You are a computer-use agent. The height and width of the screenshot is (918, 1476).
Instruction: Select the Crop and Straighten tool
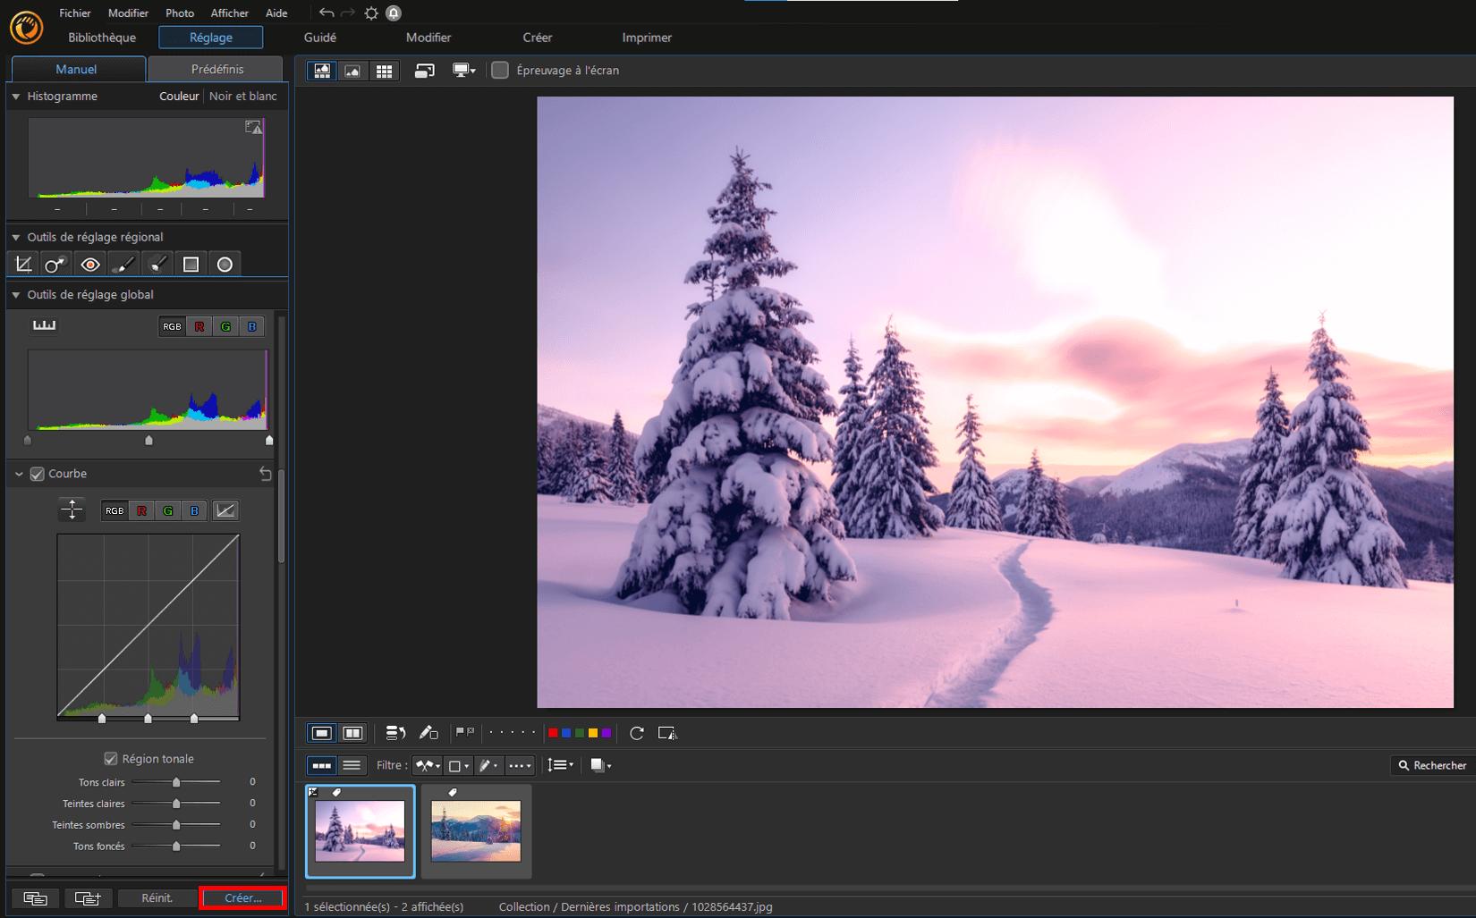tap(23, 264)
